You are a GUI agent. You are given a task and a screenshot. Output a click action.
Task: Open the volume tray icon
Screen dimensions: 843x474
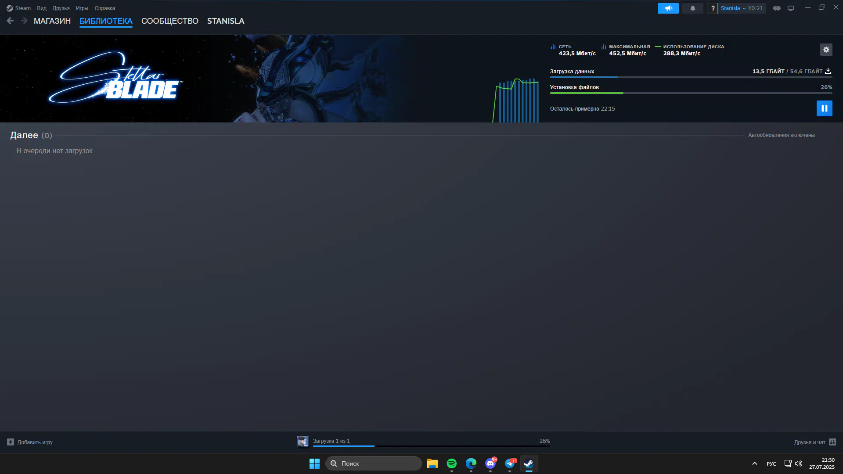pos(799,463)
